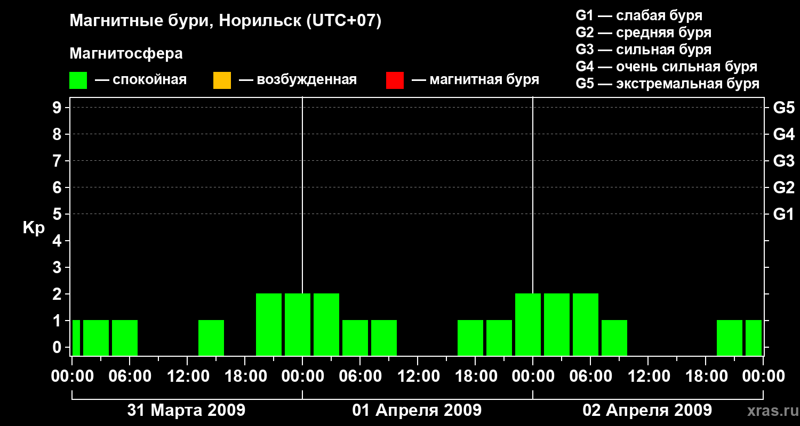Click the Kp 1 bar at 07:00 on 02 Апреля
The height and width of the screenshot is (426, 800).
(614, 338)
